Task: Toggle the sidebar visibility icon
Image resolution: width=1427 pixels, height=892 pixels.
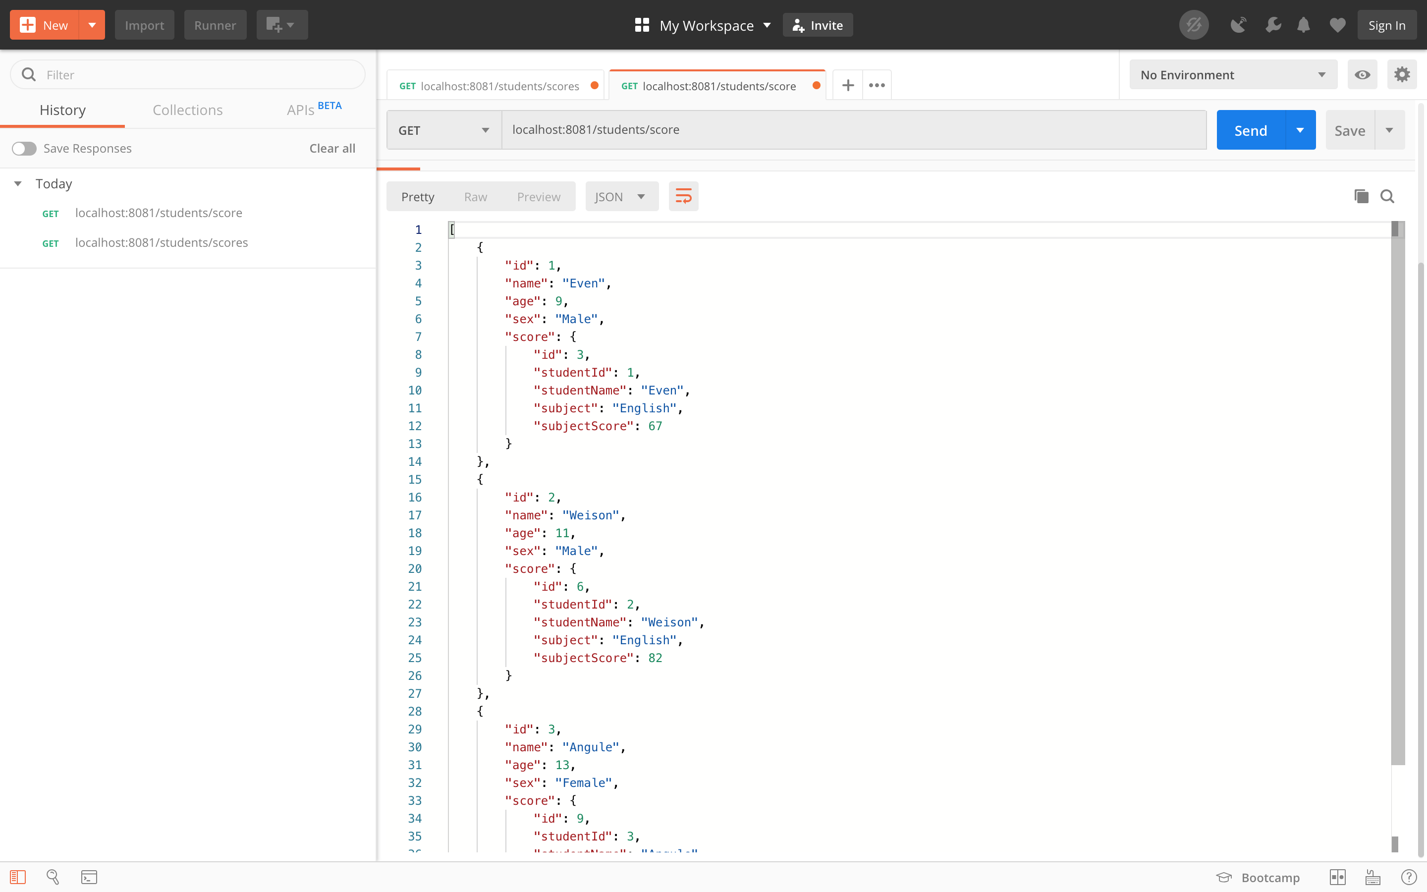Action: (x=18, y=877)
